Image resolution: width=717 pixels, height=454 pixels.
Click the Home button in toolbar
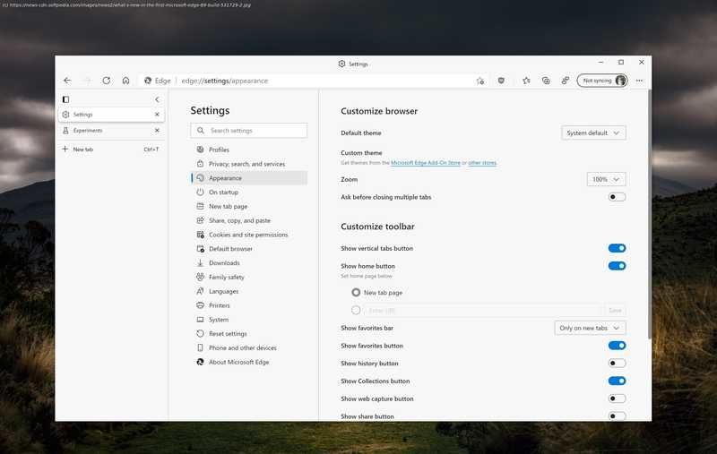tap(125, 81)
